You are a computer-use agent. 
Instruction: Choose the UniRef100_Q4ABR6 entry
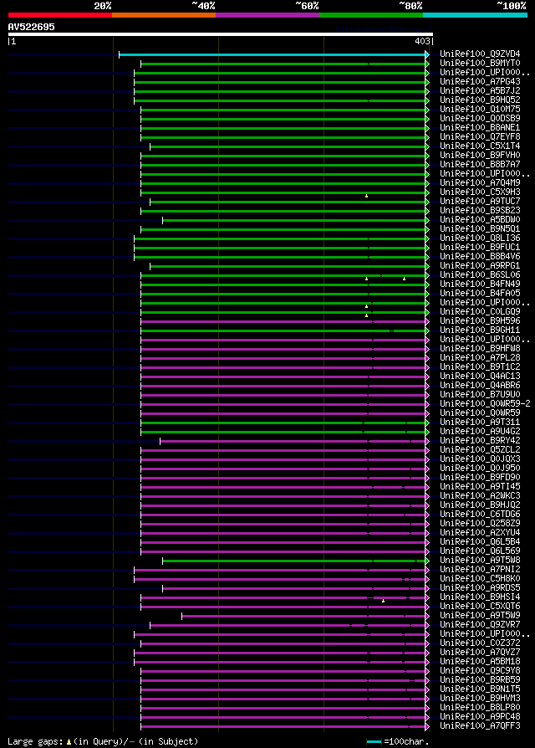480,386
